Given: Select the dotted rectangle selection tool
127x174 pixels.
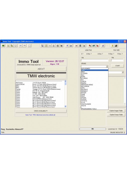Looking at the screenshot, I should click(29, 45).
